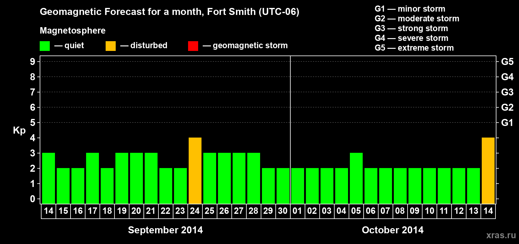Click the date label 27
519x244 pixels.
pos(239,211)
